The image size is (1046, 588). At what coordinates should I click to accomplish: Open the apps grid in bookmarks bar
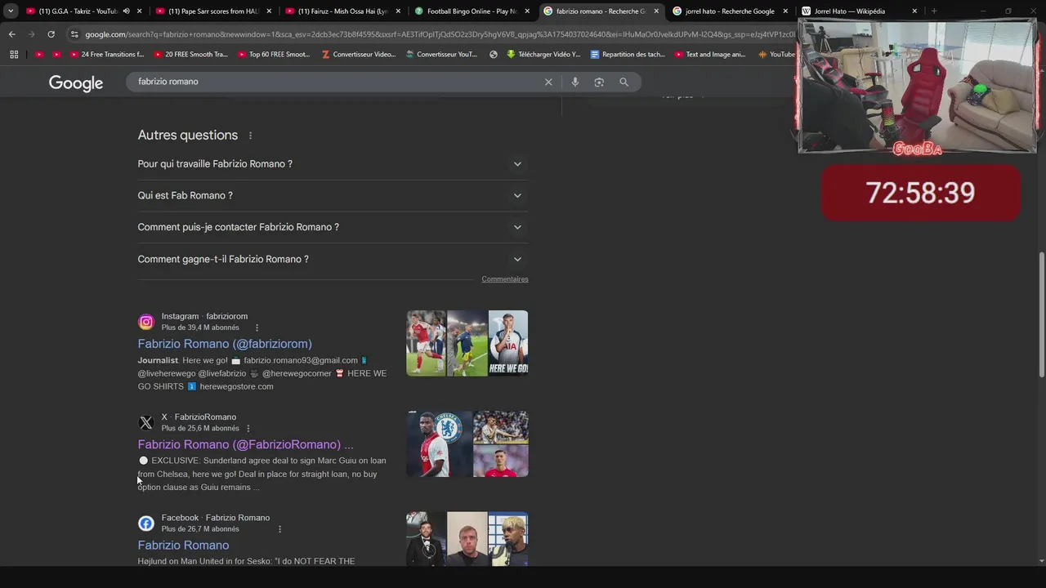click(x=14, y=55)
